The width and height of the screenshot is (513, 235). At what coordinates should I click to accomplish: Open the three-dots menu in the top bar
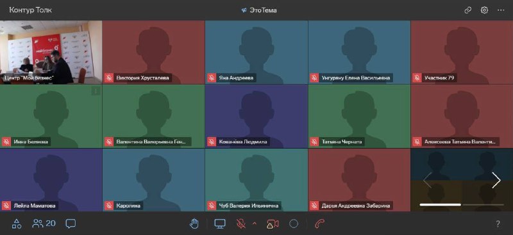[x=501, y=10]
